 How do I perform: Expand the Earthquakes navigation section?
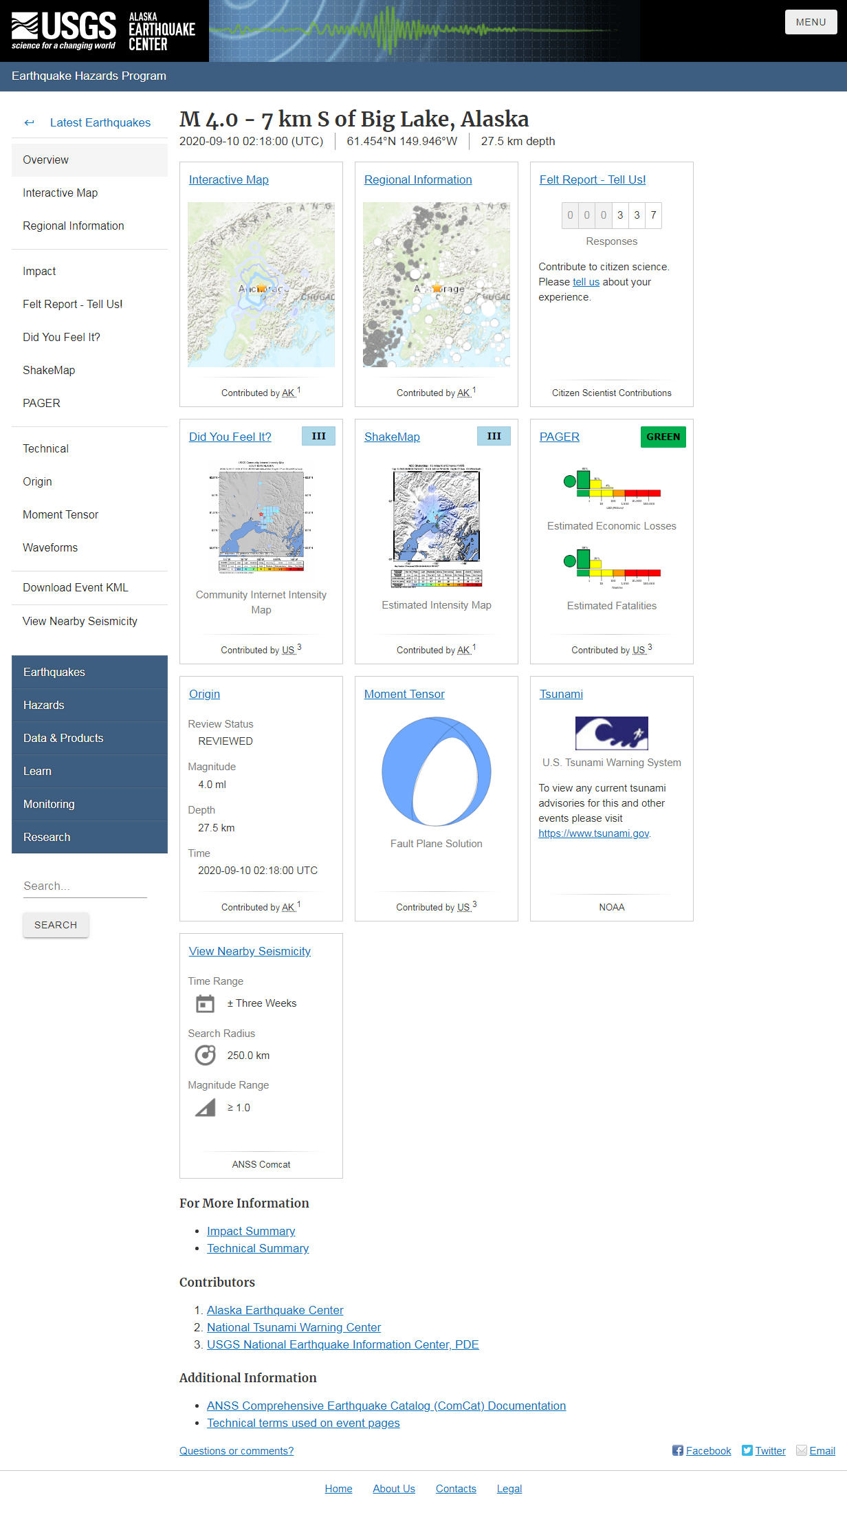coord(89,672)
